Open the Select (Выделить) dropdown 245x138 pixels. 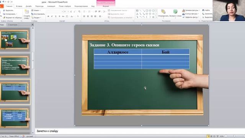207,17
